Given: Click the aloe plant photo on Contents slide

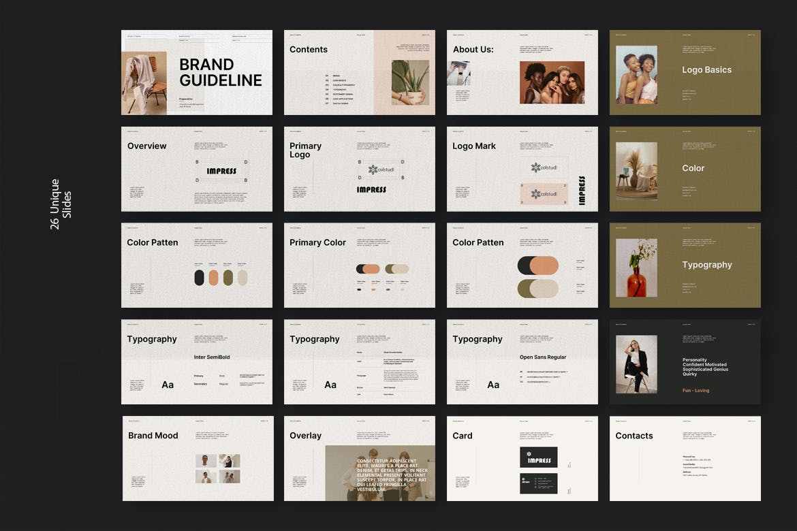Looking at the screenshot, I should tap(410, 82).
